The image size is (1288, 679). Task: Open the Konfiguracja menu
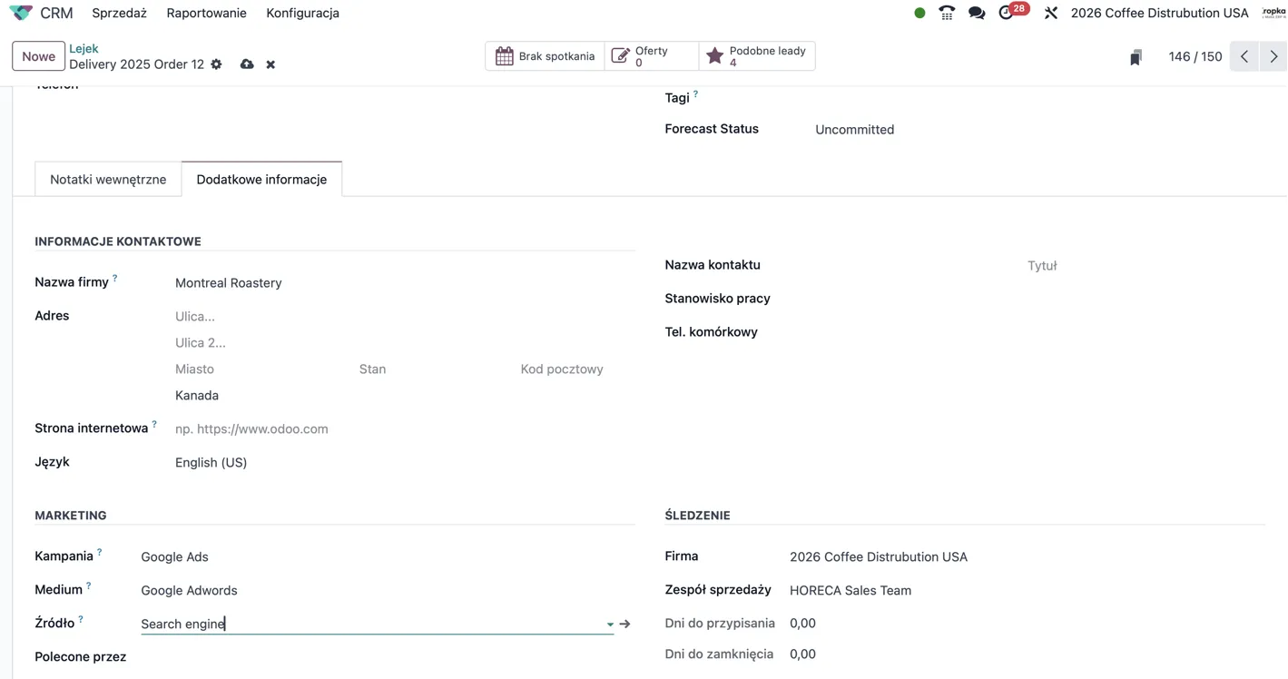click(302, 13)
